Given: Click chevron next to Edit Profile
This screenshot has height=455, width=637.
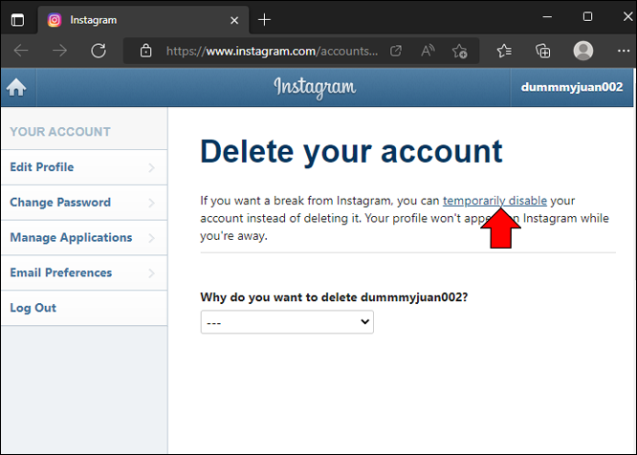Looking at the screenshot, I should (x=151, y=167).
